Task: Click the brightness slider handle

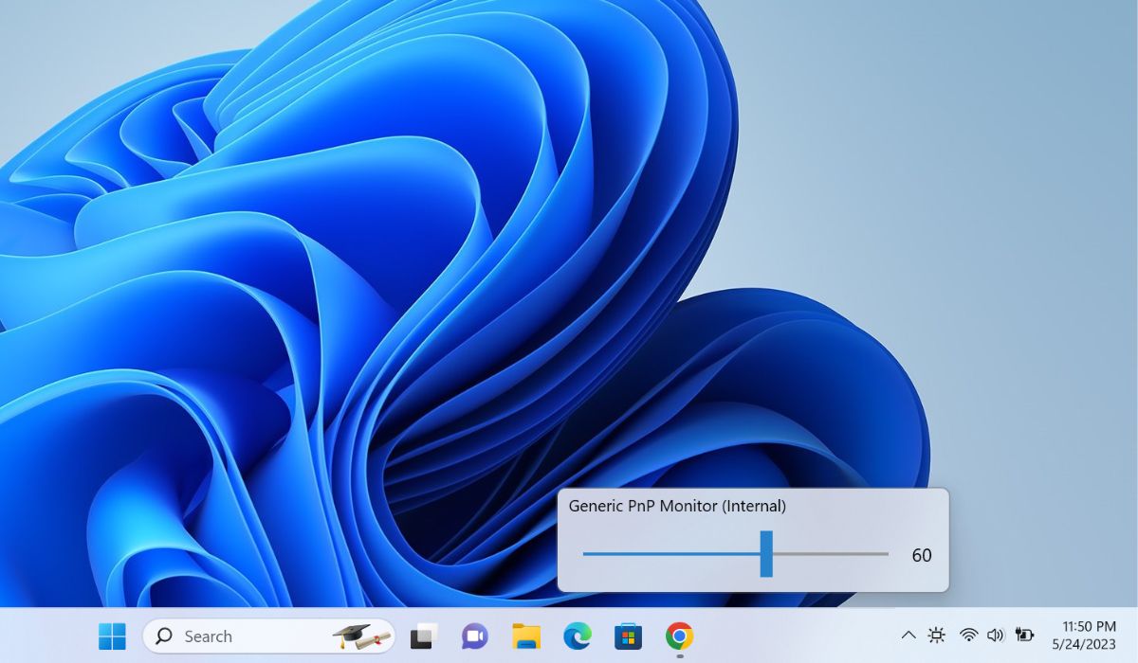Action: pos(764,552)
